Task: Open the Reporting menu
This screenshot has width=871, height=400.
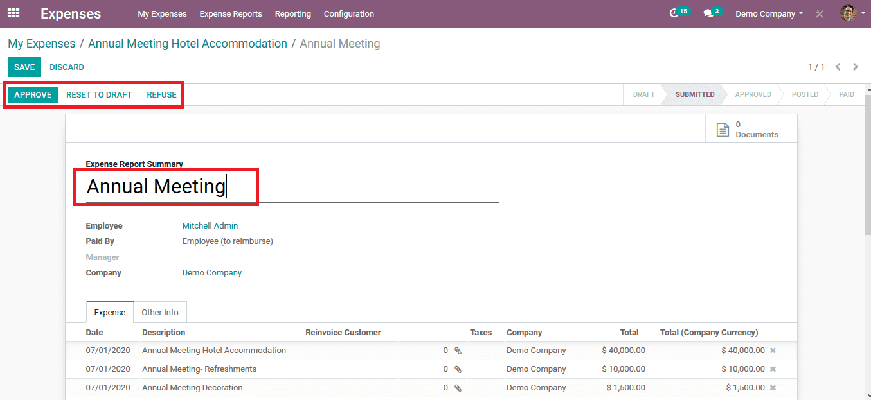Action: point(292,13)
